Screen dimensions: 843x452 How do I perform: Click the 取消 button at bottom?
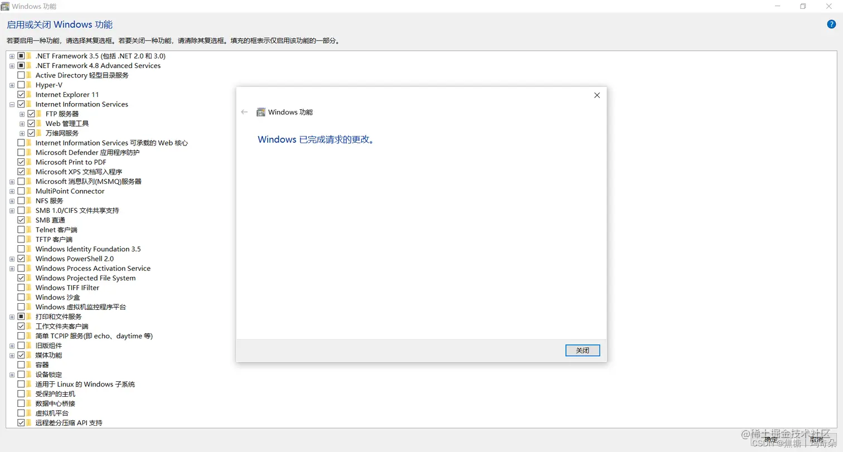pos(816,440)
